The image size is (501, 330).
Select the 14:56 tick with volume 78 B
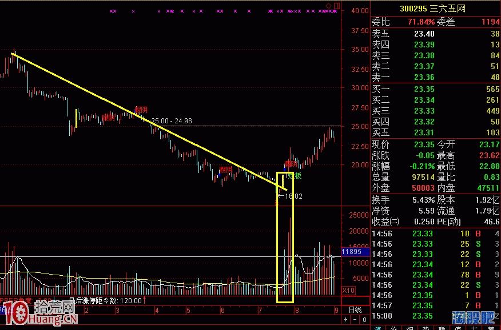[x=435, y=275]
